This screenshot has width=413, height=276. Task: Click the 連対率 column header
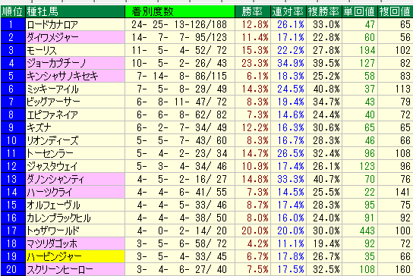[x=288, y=11]
